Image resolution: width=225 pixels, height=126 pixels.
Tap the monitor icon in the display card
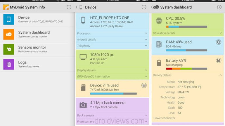pos(83,57)
